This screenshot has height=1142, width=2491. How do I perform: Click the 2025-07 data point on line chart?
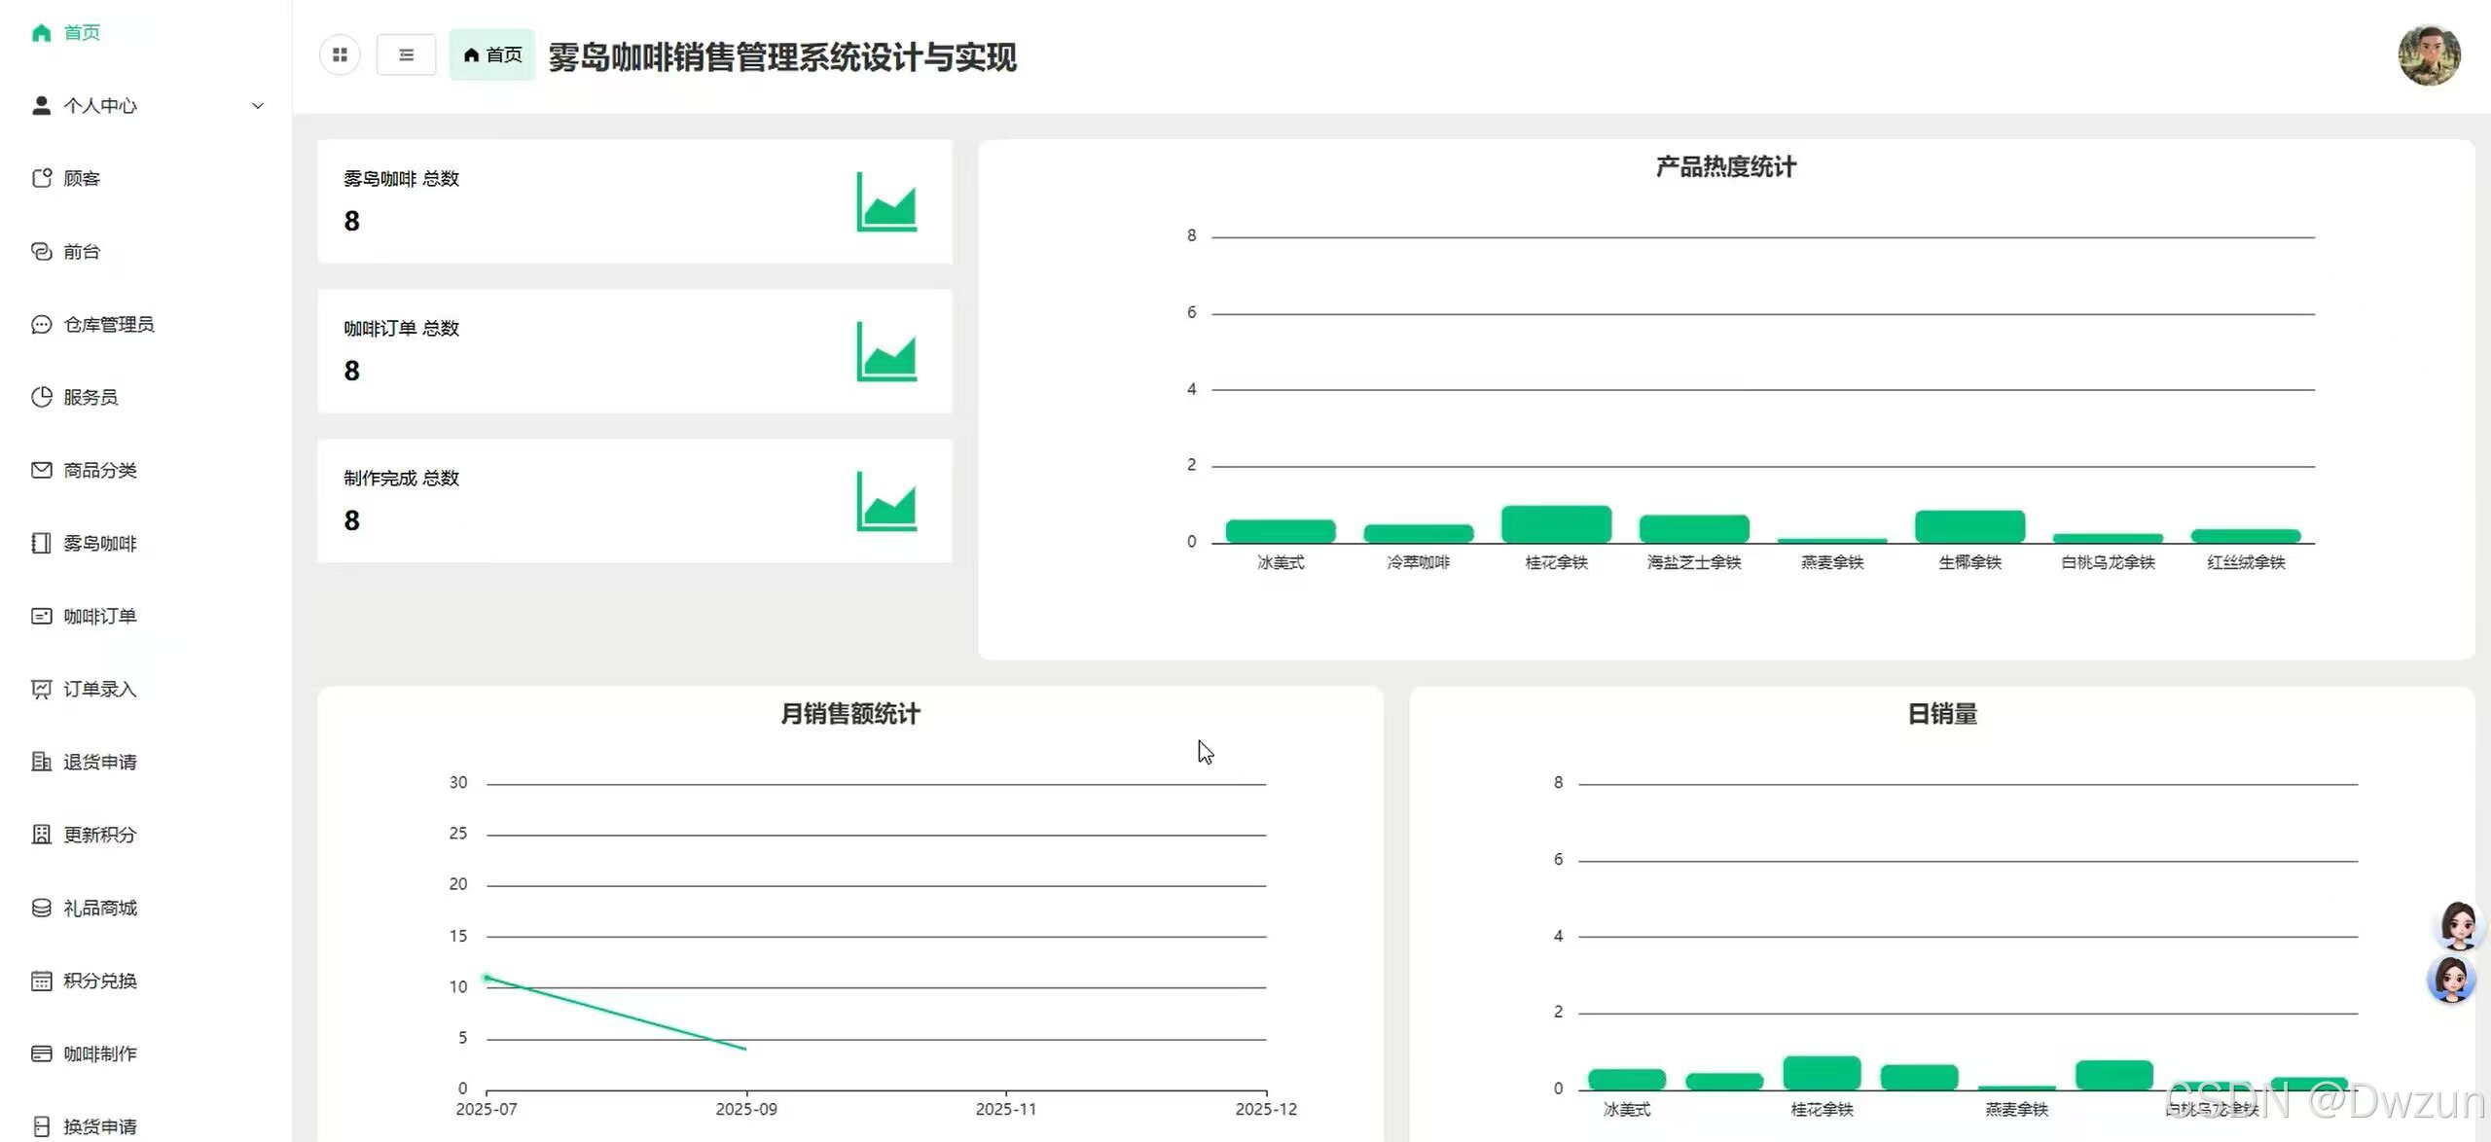487,978
